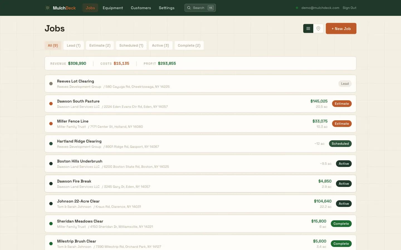Click status dot of Boston Hills Underbrush
This screenshot has height=250, width=401.
click(x=51, y=164)
